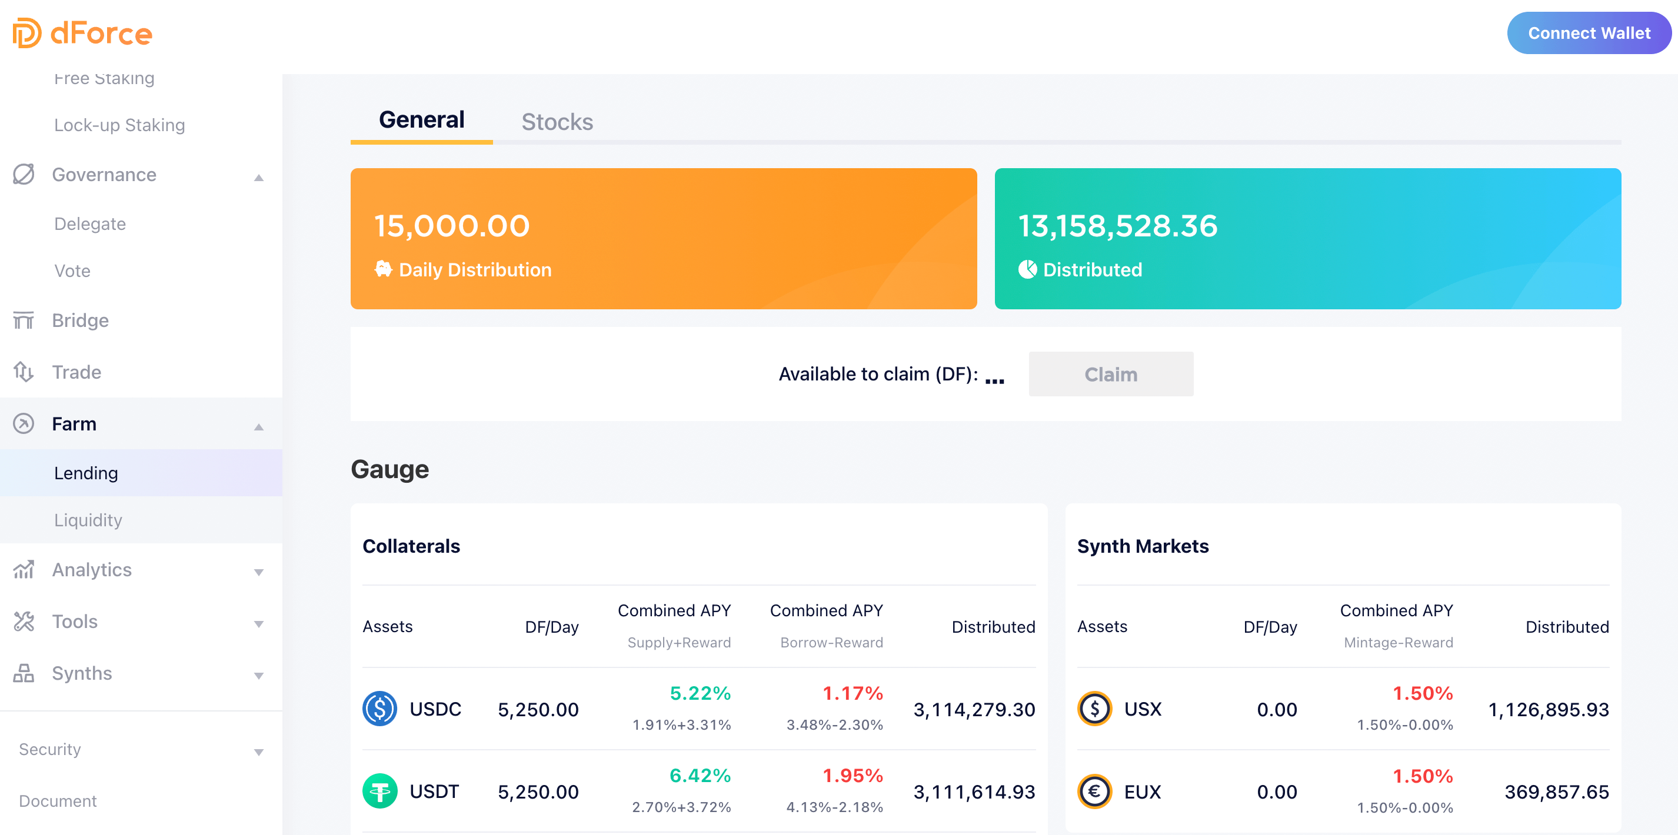This screenshot has height=835, width=1678.
Task: Click USDC distributed value 3,114,279.30
Action: [x=974, y=709]
